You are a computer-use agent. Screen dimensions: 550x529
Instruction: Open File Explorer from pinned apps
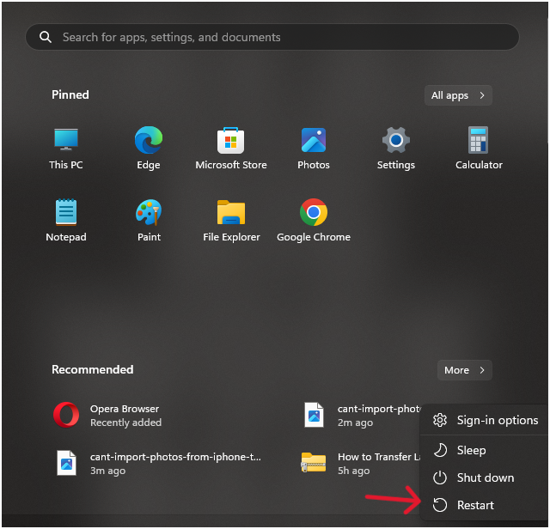pos(231,221)
